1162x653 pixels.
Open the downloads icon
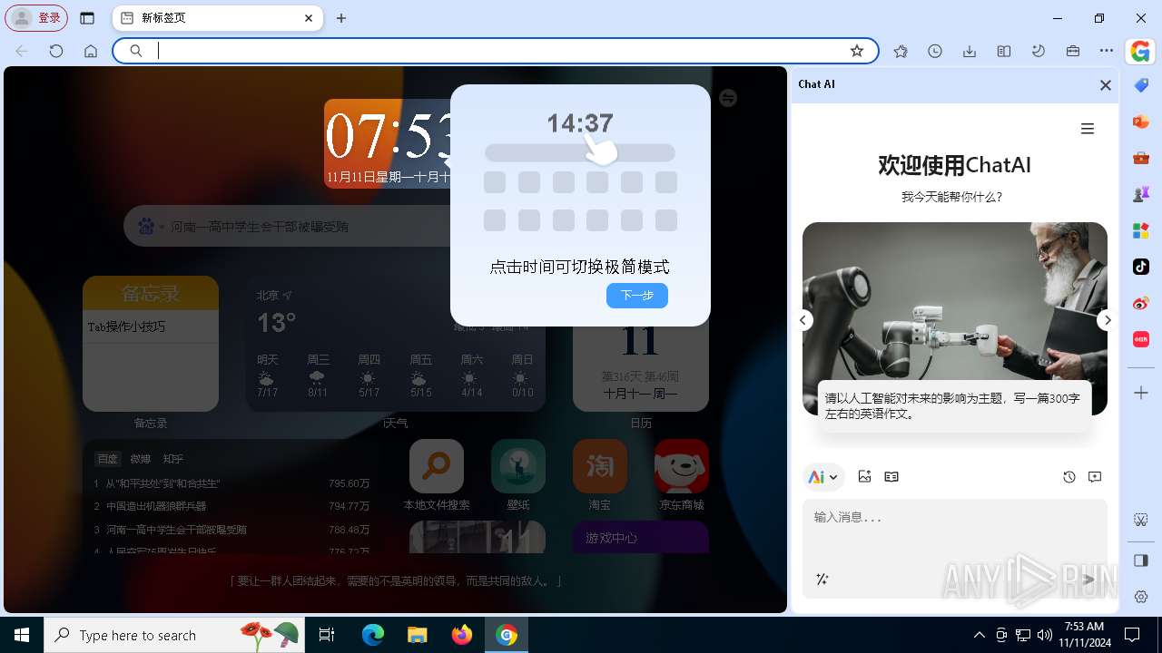[x=970, y=52]
